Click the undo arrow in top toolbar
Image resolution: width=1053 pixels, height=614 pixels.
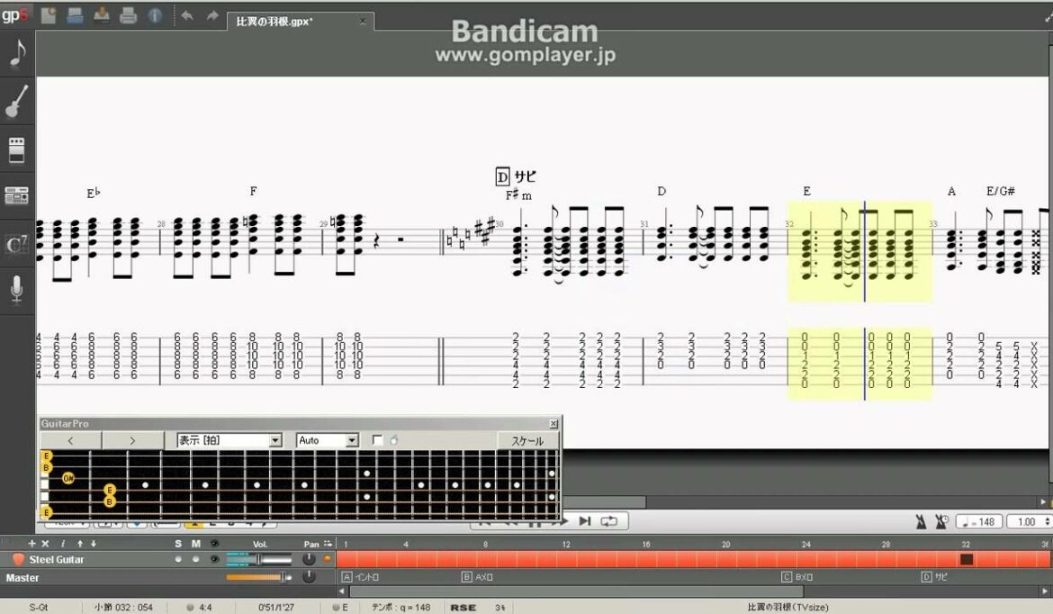[186, 15]
